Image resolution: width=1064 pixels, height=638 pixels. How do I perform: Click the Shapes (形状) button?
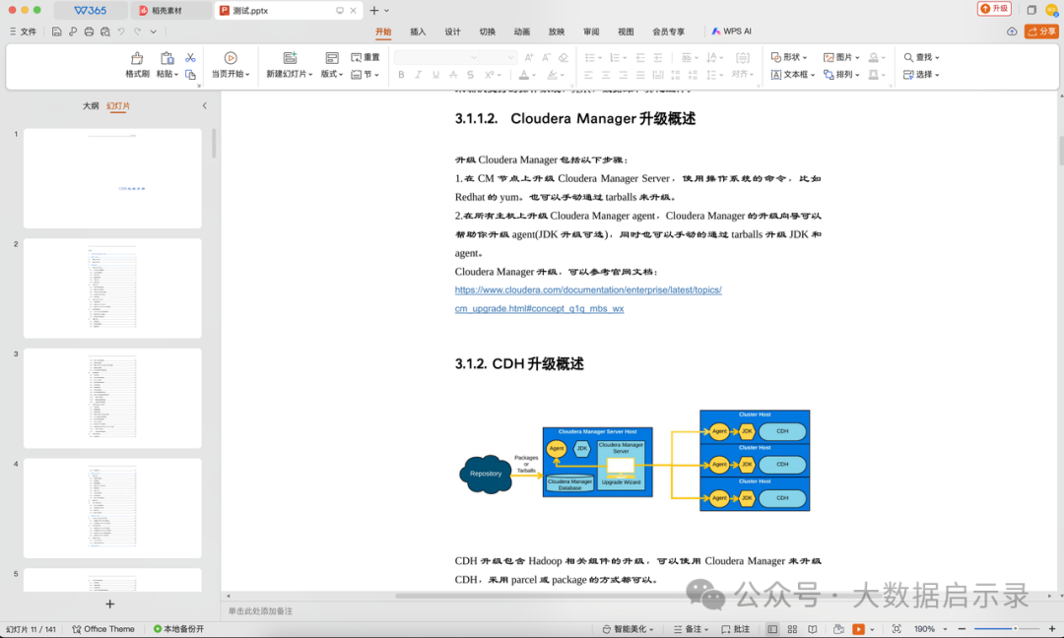click(788, 58)
